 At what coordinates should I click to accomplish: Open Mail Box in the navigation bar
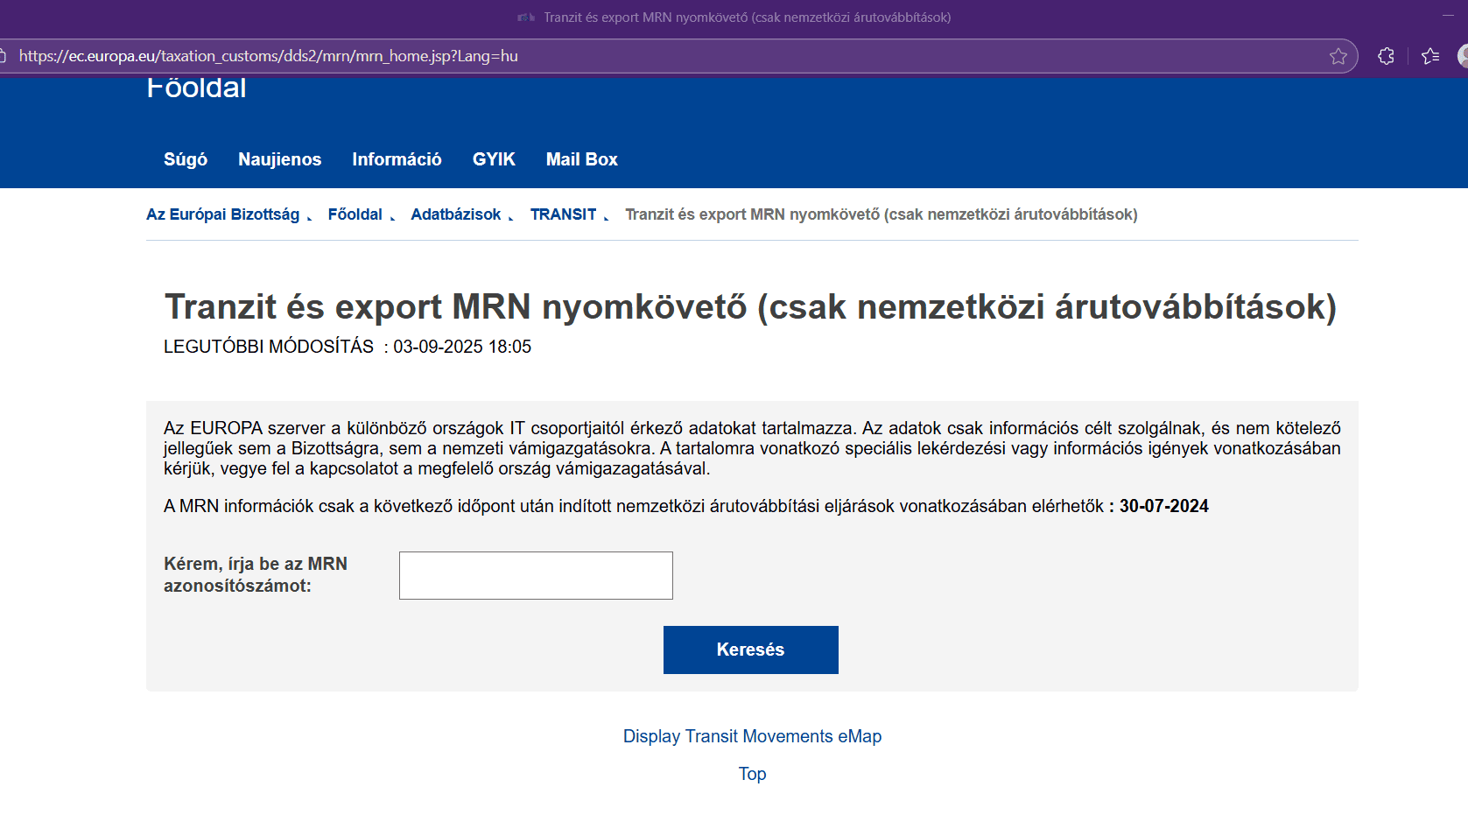click(581, 159)
